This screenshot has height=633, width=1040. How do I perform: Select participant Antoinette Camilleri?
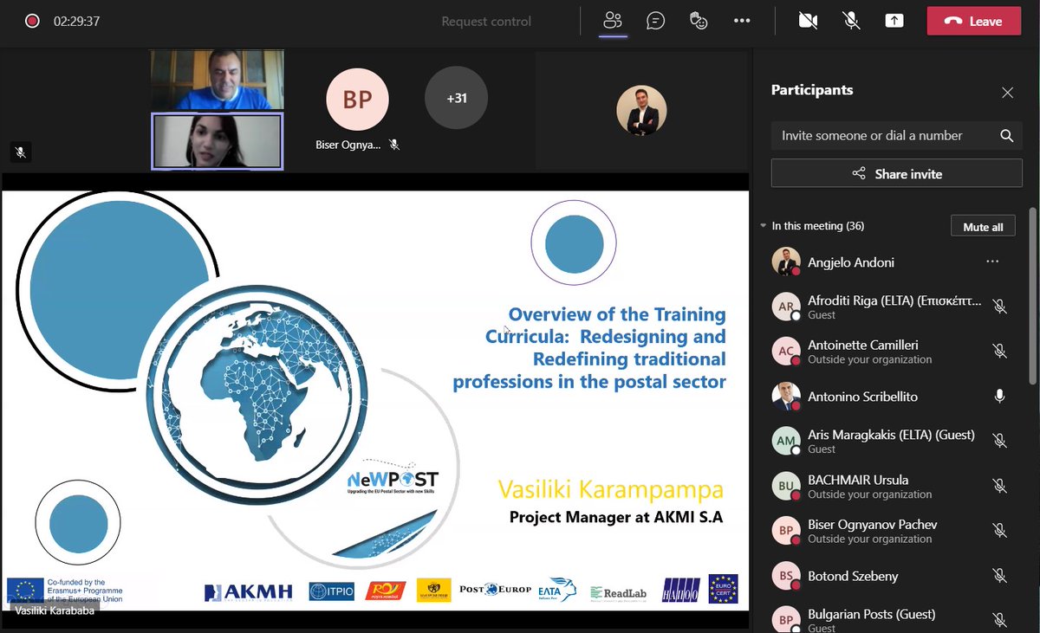pos(891,351)
